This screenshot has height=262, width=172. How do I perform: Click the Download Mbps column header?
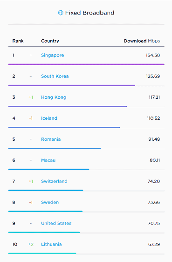[x=142, y=41]
